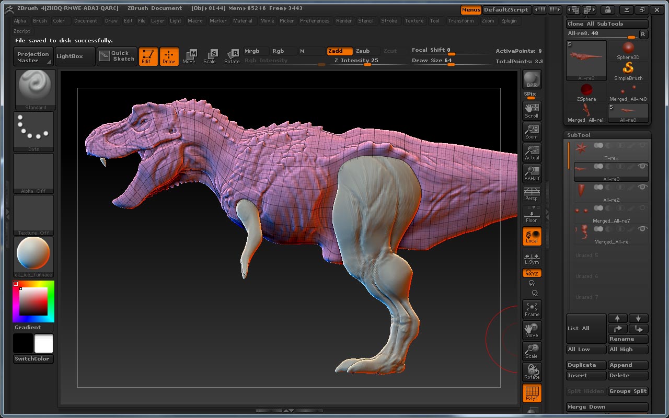
Task: Click the Duplicate subtool button
Action: coord(586,365)
